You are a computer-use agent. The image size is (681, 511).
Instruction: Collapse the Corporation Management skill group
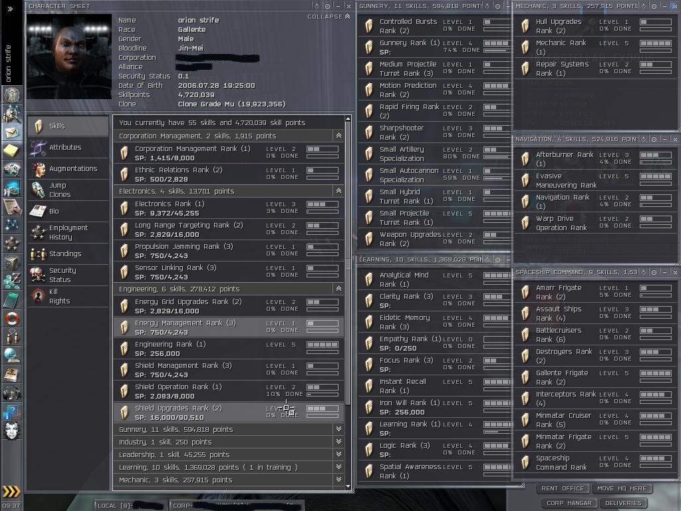pyautogui.click(x=339, y=136)
